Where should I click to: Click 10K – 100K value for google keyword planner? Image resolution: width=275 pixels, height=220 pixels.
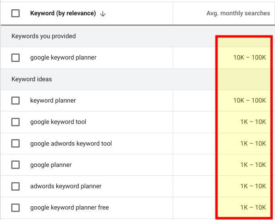250,58
